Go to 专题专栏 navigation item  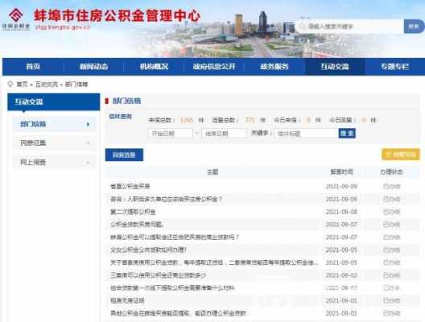[x=394, y=67]
